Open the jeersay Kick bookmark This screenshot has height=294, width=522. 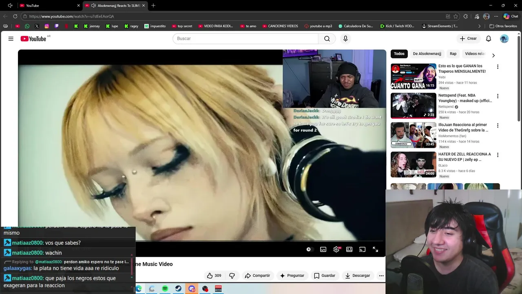[92, 26]
